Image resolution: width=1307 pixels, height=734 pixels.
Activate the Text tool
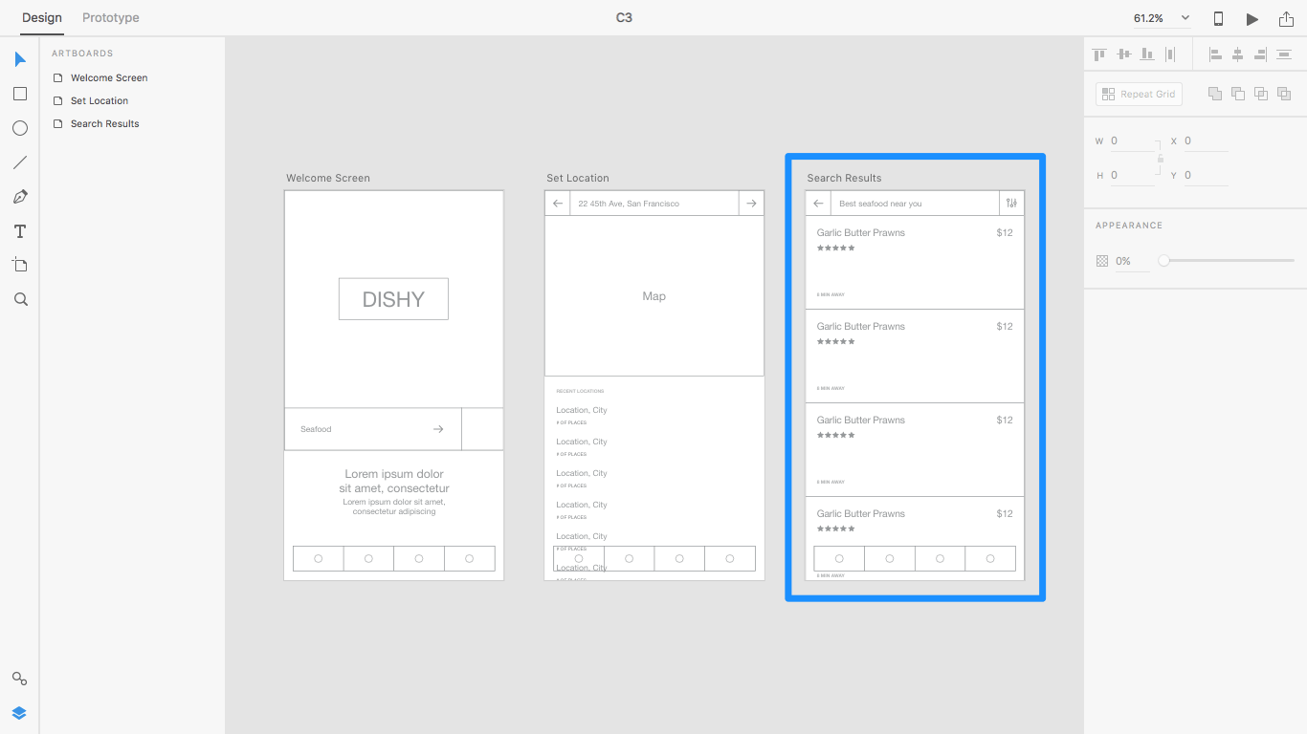point(20,231)
